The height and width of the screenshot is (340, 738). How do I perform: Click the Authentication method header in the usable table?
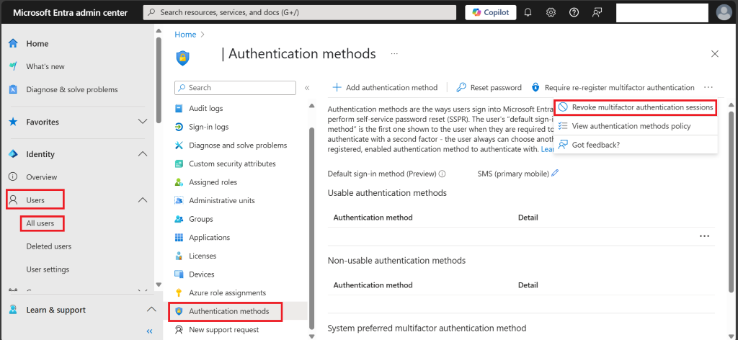373,218
